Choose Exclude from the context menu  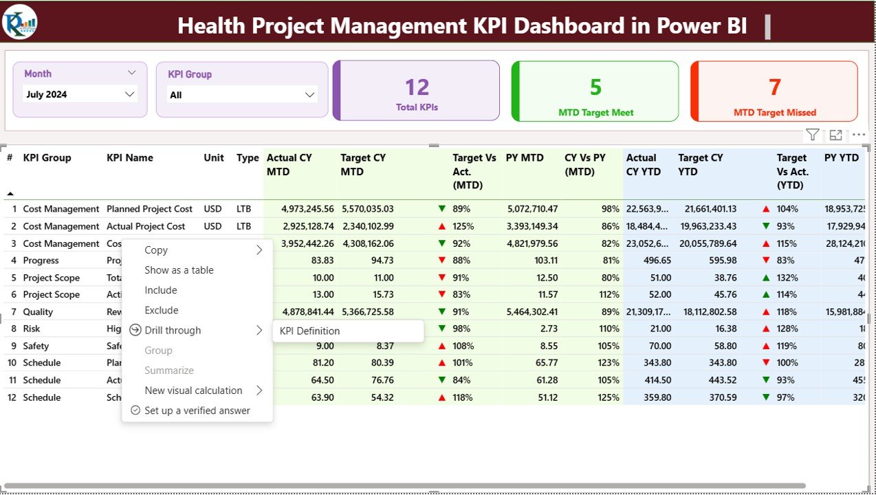click(162, 310)
